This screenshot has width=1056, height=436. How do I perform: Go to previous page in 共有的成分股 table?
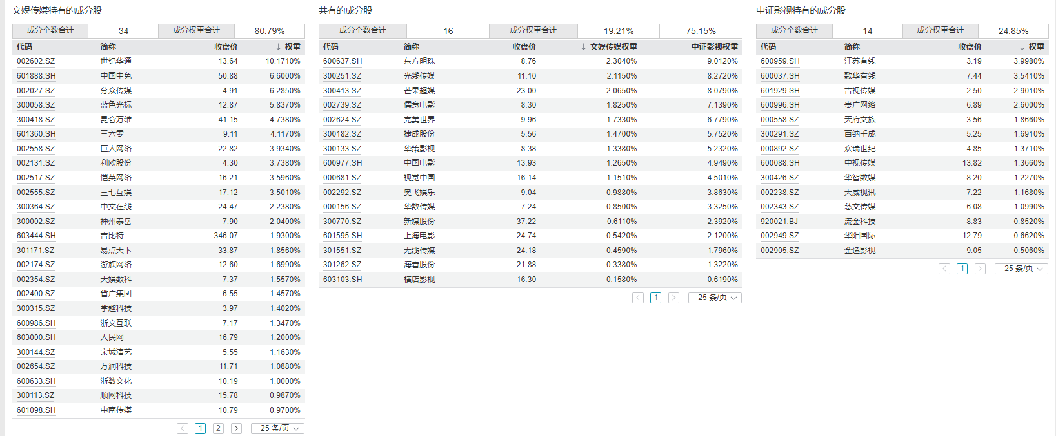tap(638, 298)
